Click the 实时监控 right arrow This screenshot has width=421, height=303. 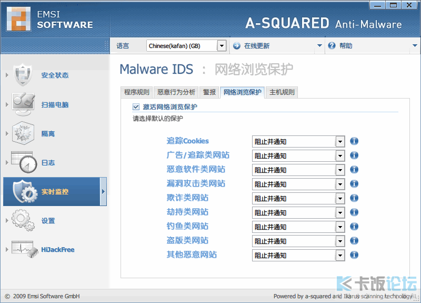click(103, 192)
